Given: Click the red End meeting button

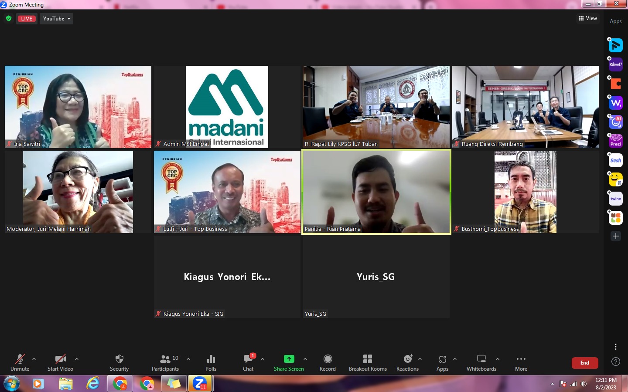Looking at the screenshot, I should coord(584,363).
